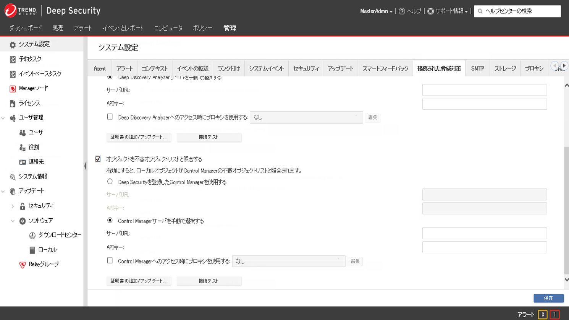
Task: Open Download Center via its icon
Action: [x=32, y=235]
